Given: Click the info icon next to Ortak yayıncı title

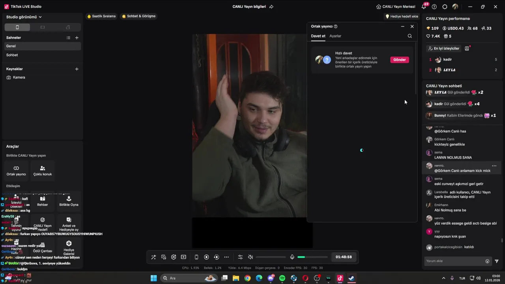Looking at the screenshot, I should 336,26.
